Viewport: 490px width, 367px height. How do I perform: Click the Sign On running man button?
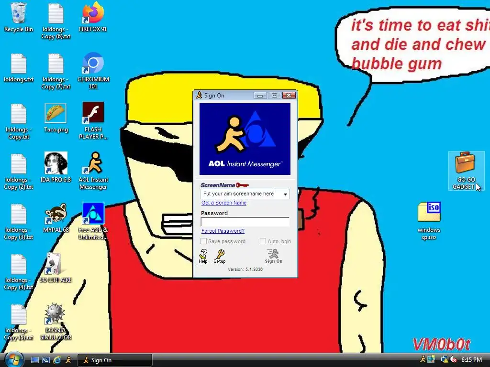coord(273,256)
